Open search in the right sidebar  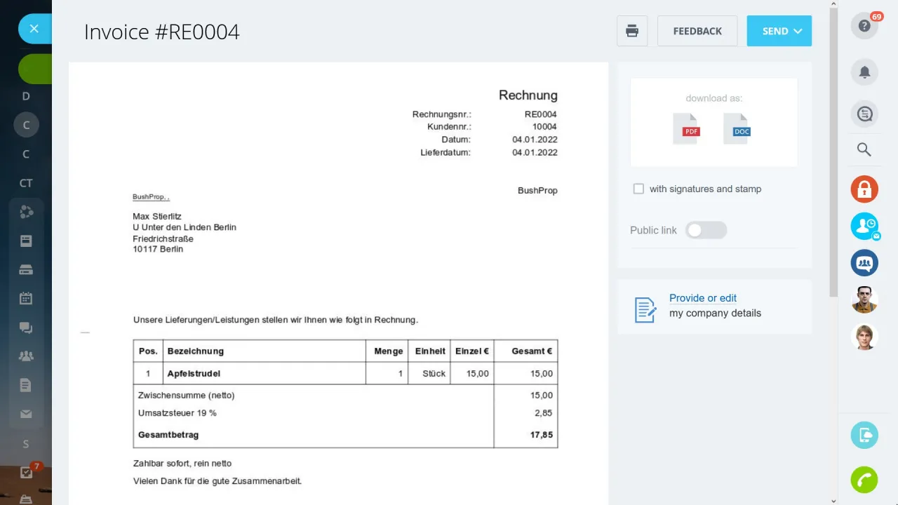point(864,149)
